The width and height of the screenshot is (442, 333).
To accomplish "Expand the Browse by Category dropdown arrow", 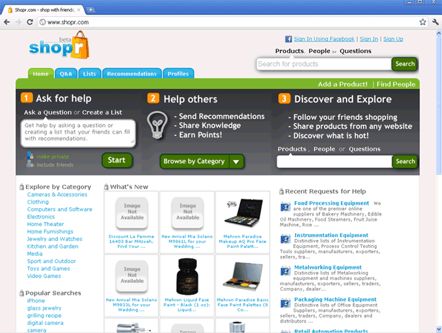I will click(x=236, y=161).
